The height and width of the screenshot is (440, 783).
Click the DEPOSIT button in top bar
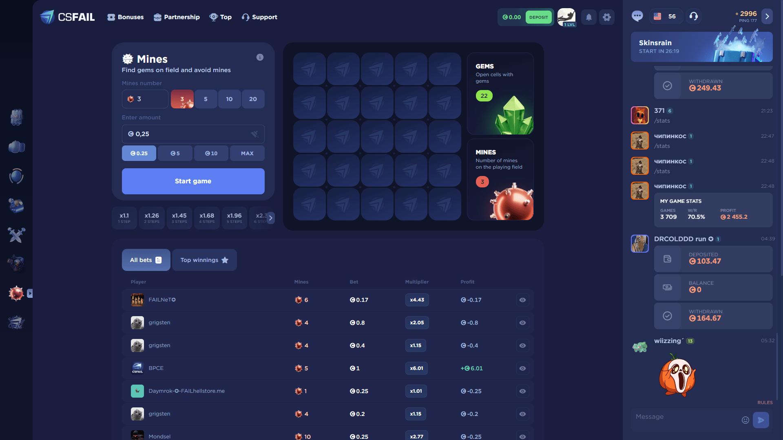tap(538, 17)
